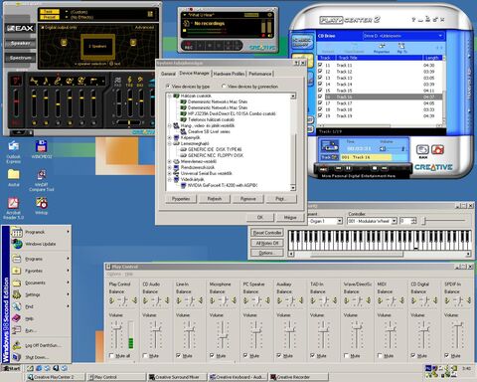Open the Organ 1 instrument dropdown
Image resolution: width=477 pixels, height=382 pixels.
tap(339, 221)
